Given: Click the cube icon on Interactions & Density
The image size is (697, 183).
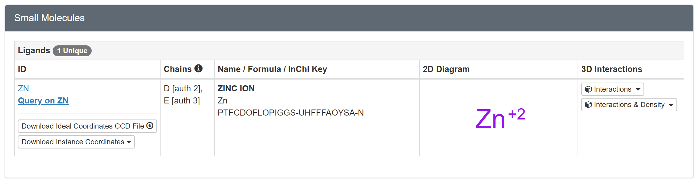Looking at the screenshot, I should (x=588, y=105).
